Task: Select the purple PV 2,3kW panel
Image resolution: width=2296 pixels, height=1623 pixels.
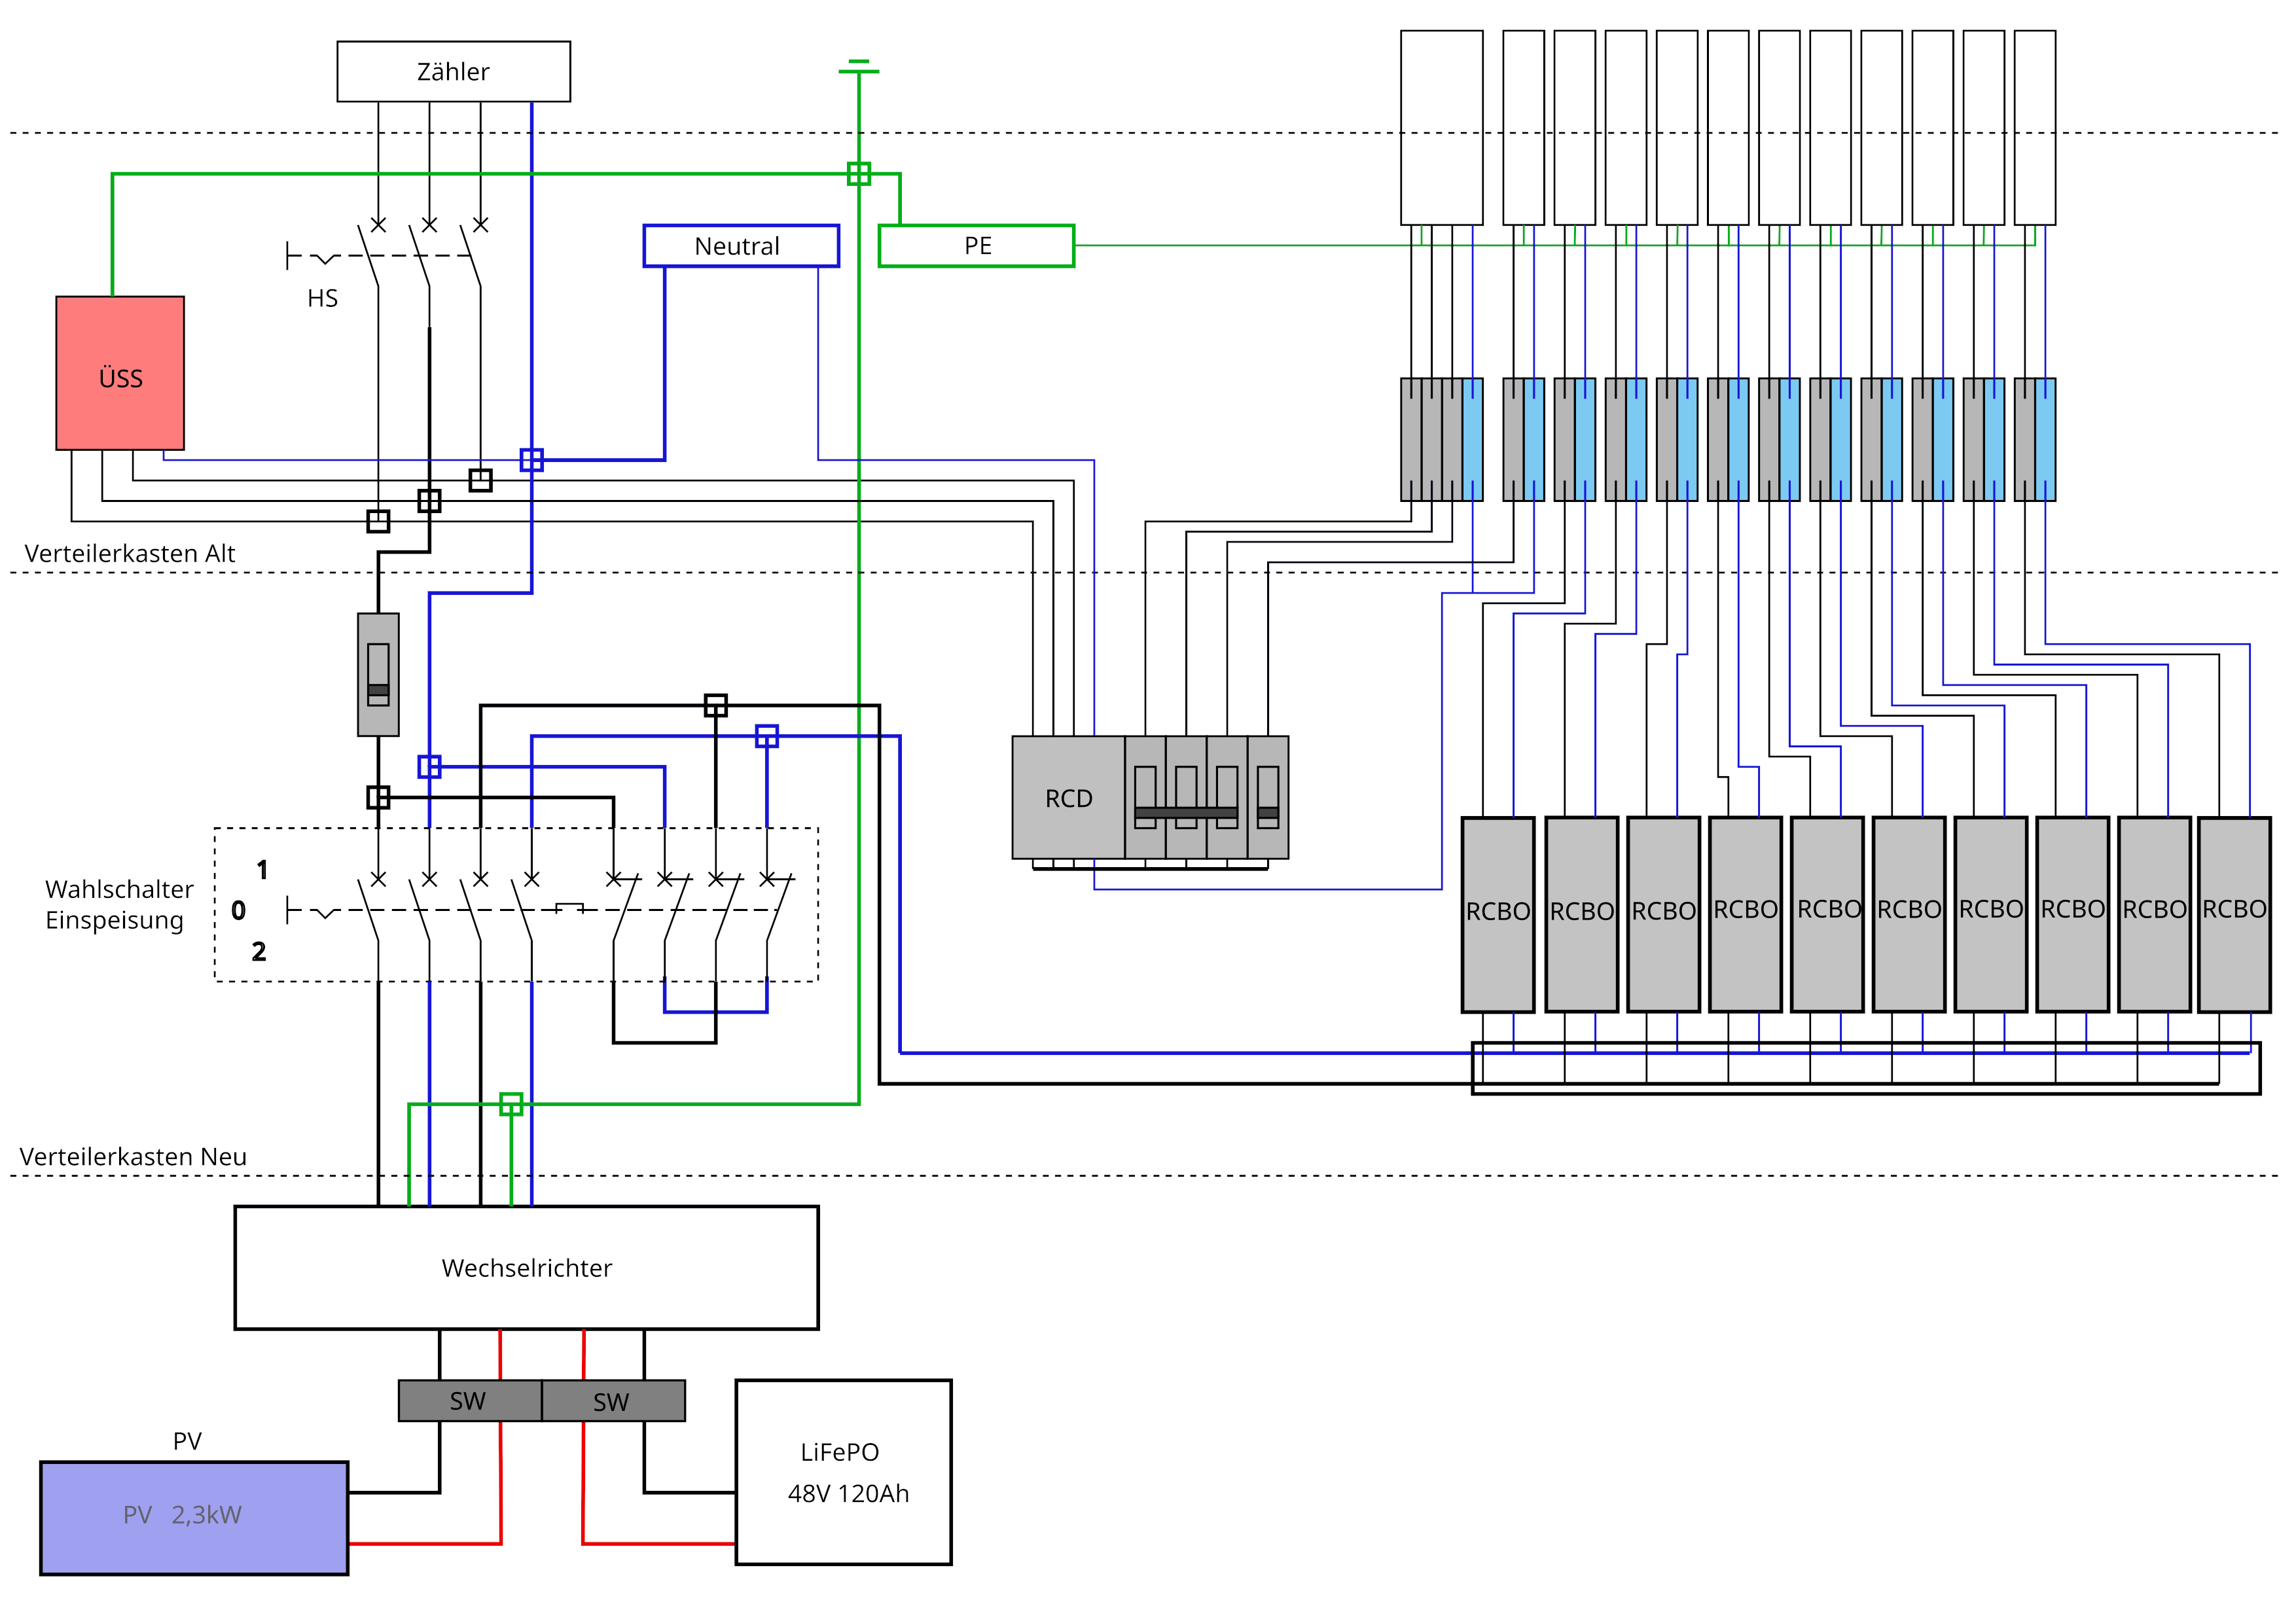Action: [194, 1517]
